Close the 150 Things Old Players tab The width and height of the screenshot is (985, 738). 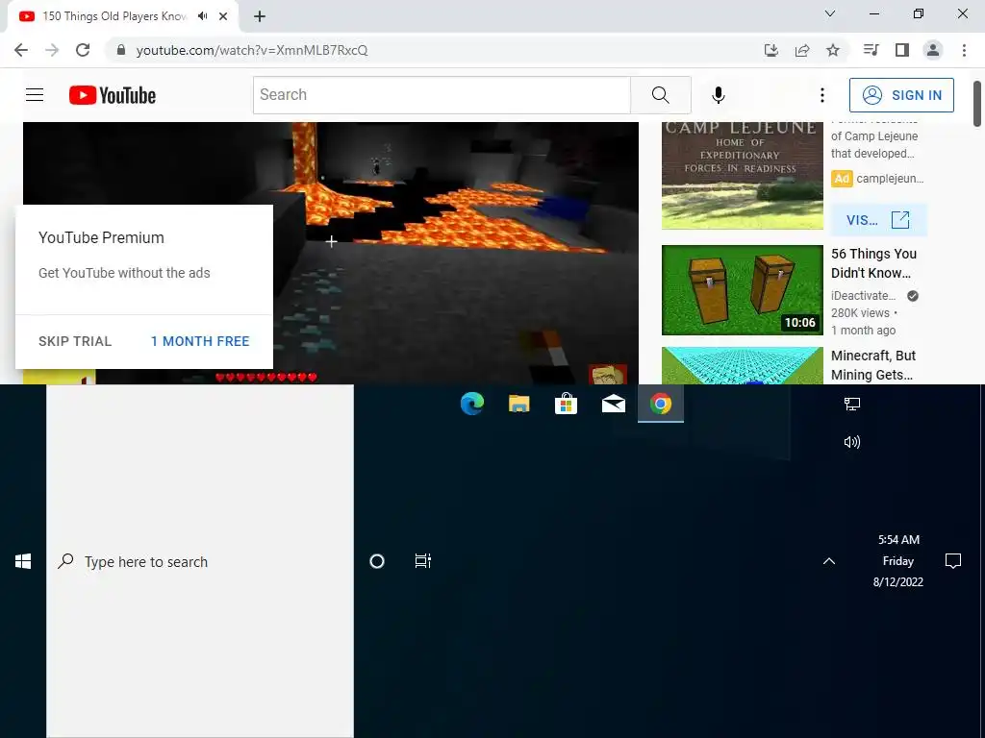pyautogui.click(x=223, y=16)
